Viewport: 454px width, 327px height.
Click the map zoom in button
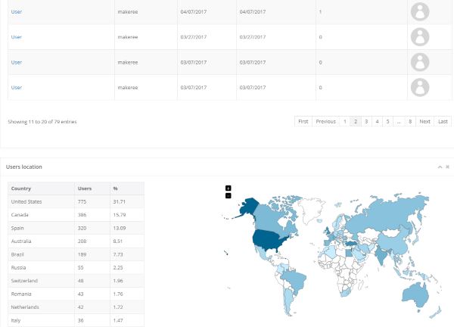pyautogui.click(x=229, y=188)
